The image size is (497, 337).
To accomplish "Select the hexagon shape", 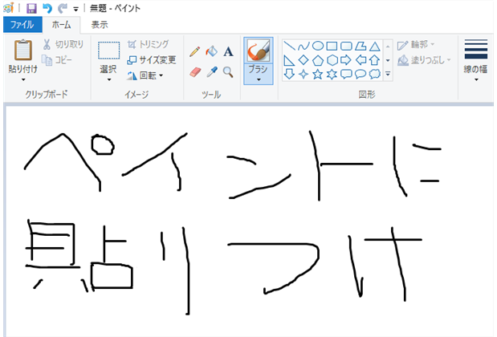I will pyautogui.click(x=332, y=60).
